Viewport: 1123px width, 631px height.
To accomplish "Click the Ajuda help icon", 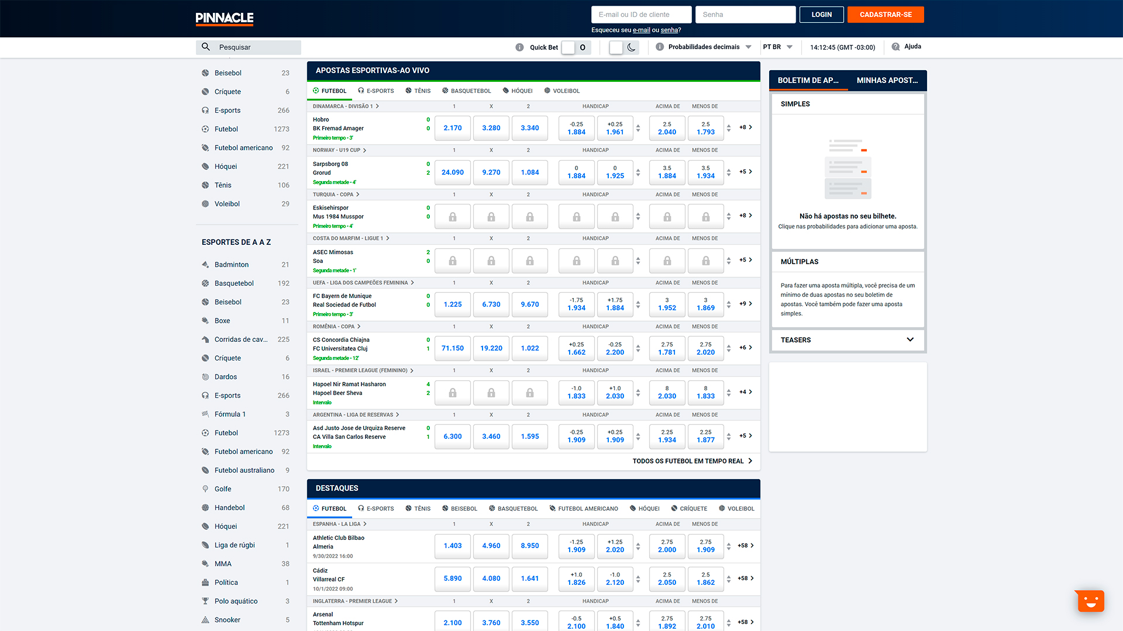I will coord(895,47).
